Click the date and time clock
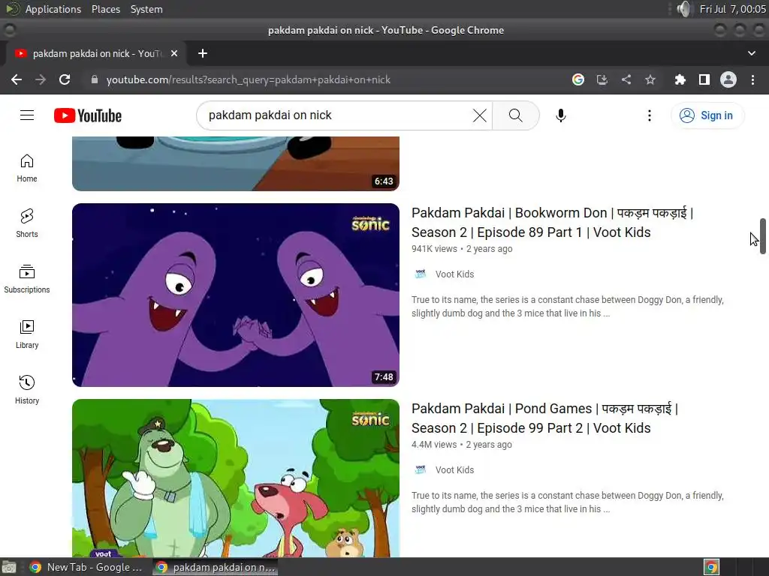 click(x=732, y=9)
